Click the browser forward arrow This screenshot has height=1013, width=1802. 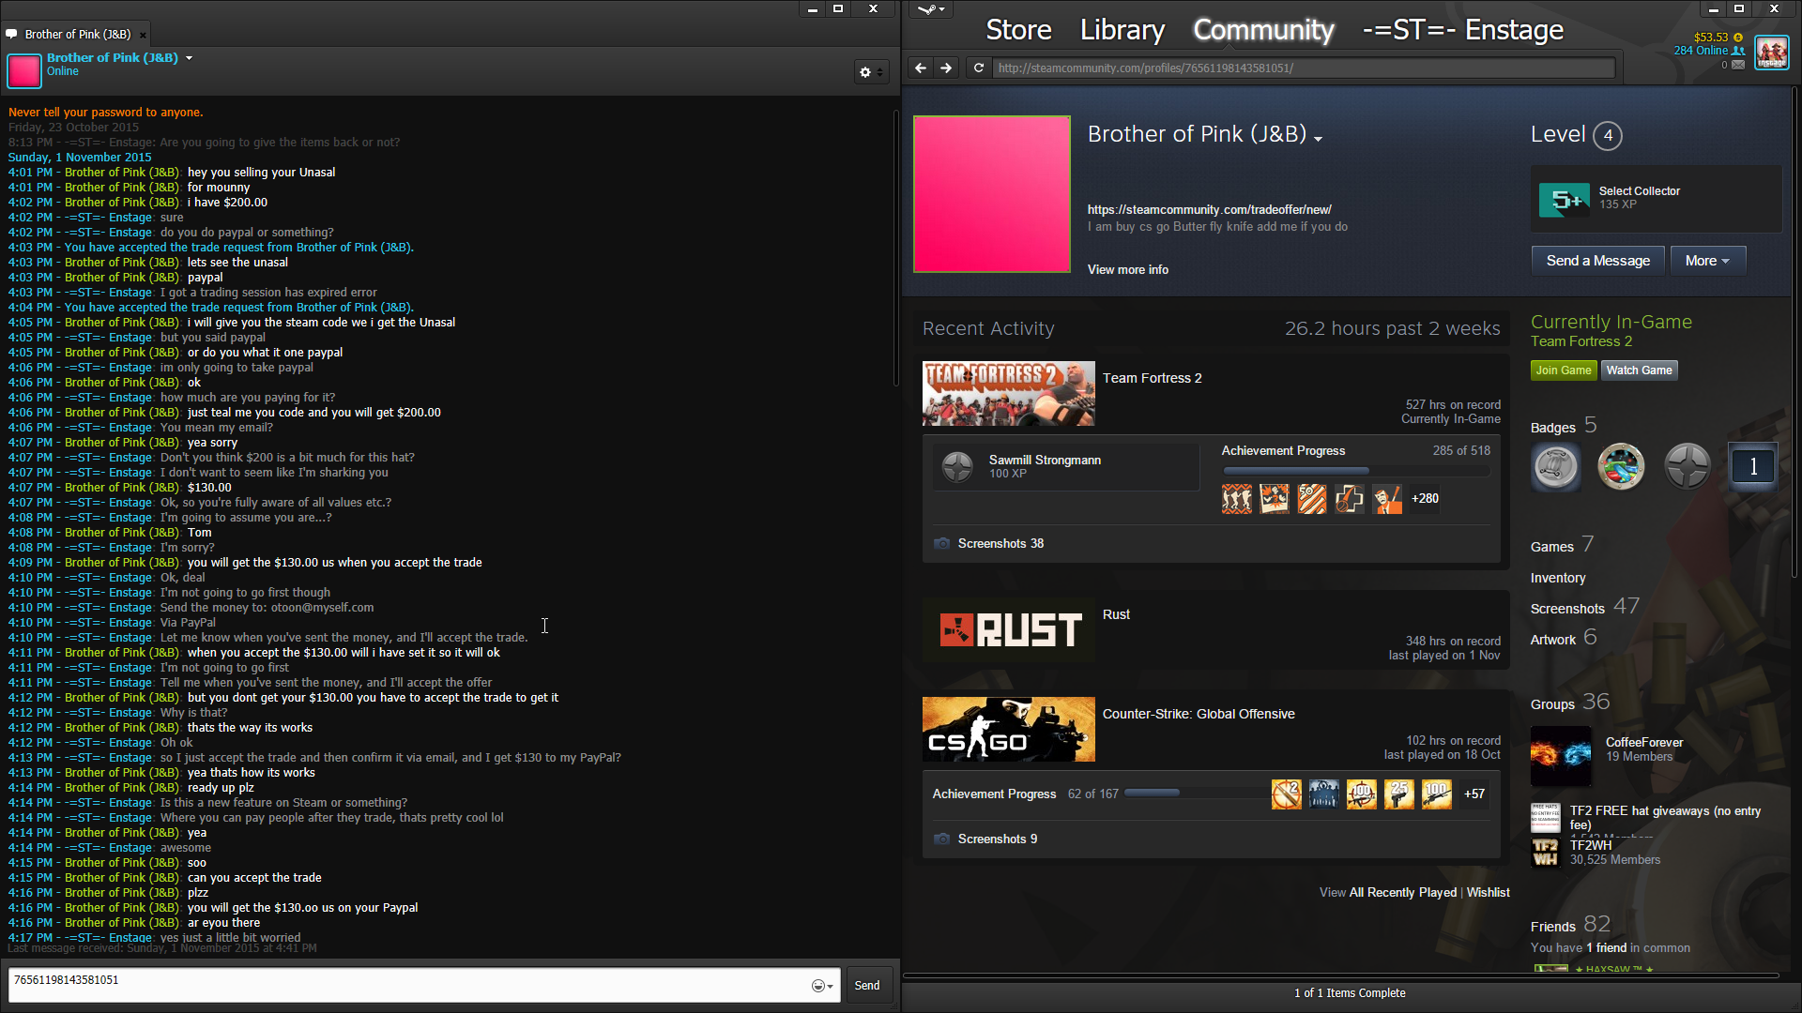[946, 68]
